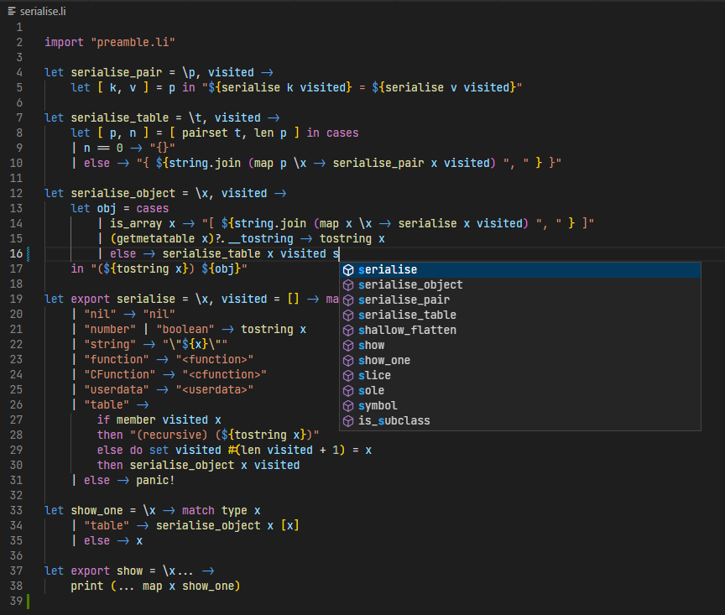The image size is (725, 615).
Task: Choose 'symbol' from the autocomplete list
Action: tap(520, 406)
